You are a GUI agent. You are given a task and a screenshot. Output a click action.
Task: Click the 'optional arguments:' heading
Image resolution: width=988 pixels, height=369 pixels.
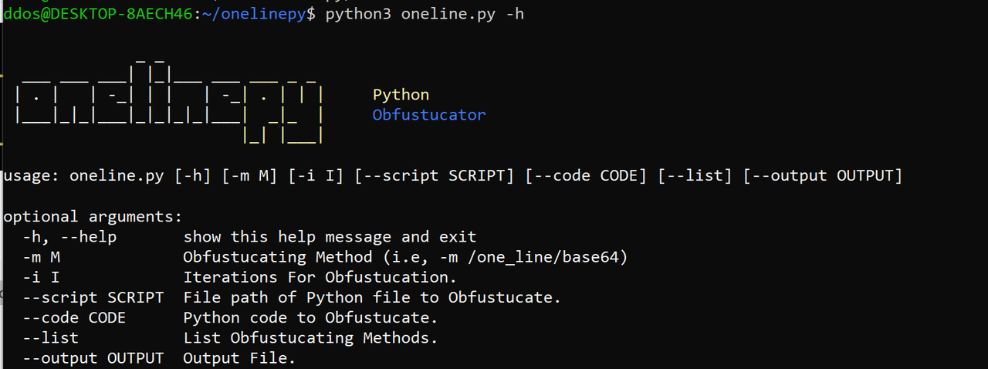[x=93, y=217]
